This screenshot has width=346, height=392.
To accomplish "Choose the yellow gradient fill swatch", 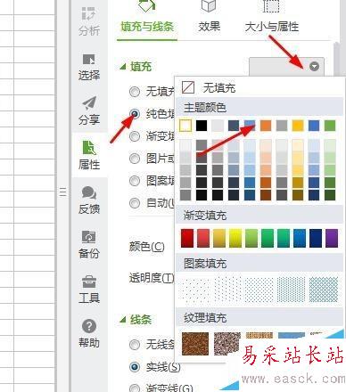I will click(235, 238).
